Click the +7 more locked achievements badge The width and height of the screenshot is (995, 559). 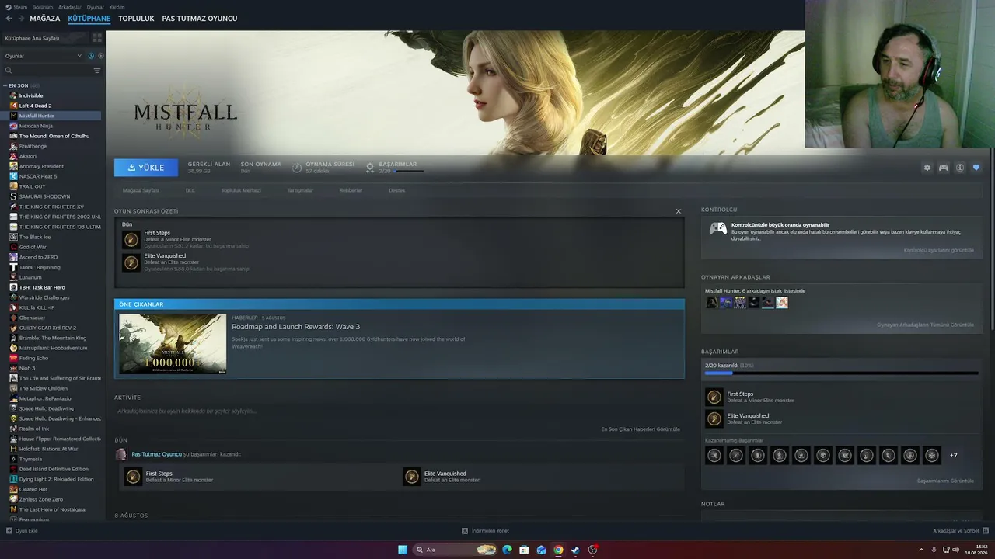[x=954, y=456]
